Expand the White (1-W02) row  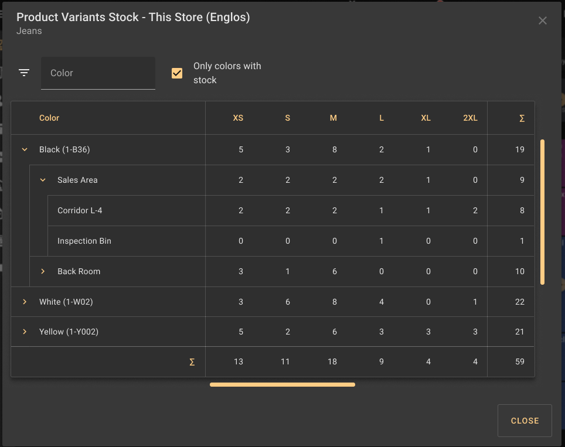(25, 302)
